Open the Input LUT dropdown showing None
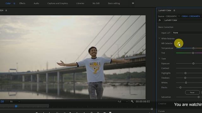The image size is (202, 113). click(x=187, y=33)
